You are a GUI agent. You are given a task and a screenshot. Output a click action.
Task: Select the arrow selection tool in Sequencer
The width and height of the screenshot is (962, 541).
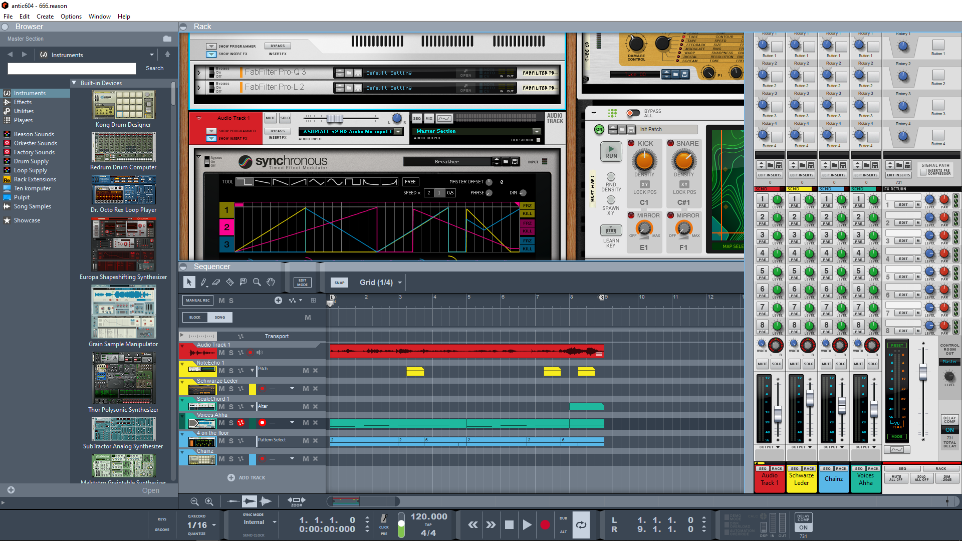(x=189, y=283)
